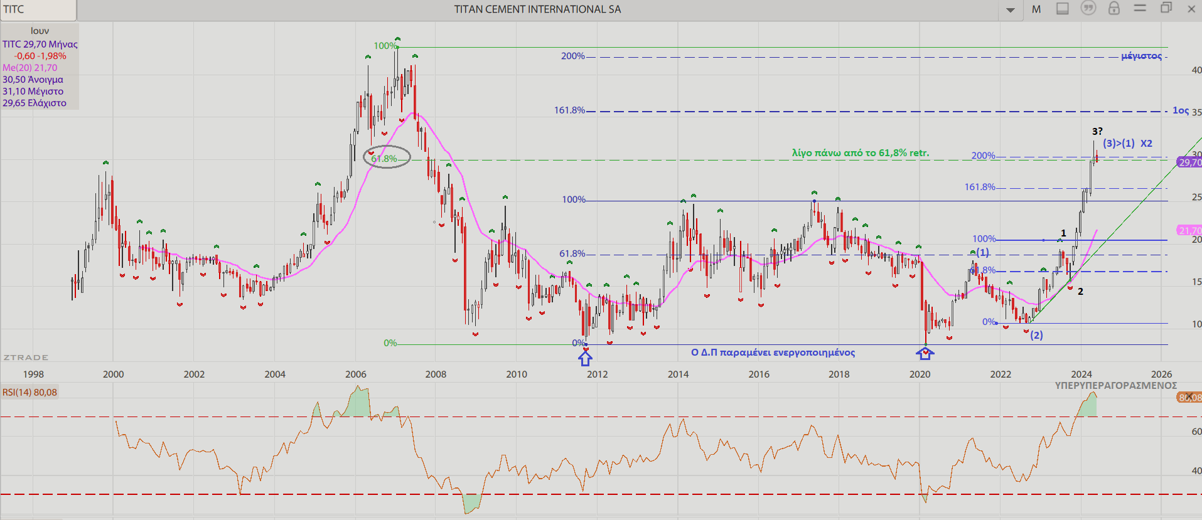
Task: Click the blue 61.8% label near 2012
Action: 572,253
